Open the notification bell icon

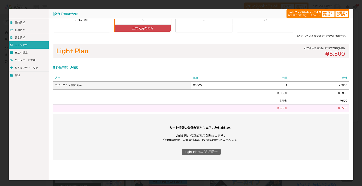[x=347, y=7]
